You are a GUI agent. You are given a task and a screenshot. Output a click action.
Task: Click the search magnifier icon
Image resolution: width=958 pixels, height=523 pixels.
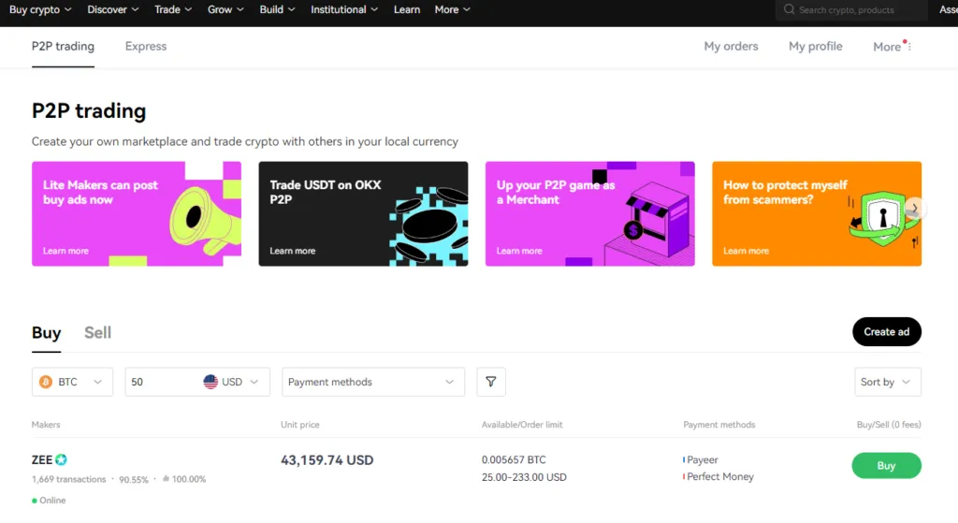[789, 9]
